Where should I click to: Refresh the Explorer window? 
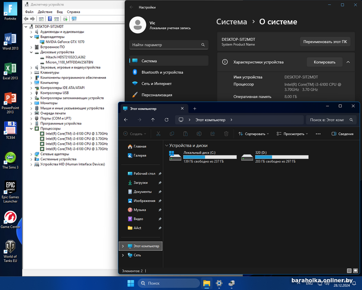click(x=167, y=120)
